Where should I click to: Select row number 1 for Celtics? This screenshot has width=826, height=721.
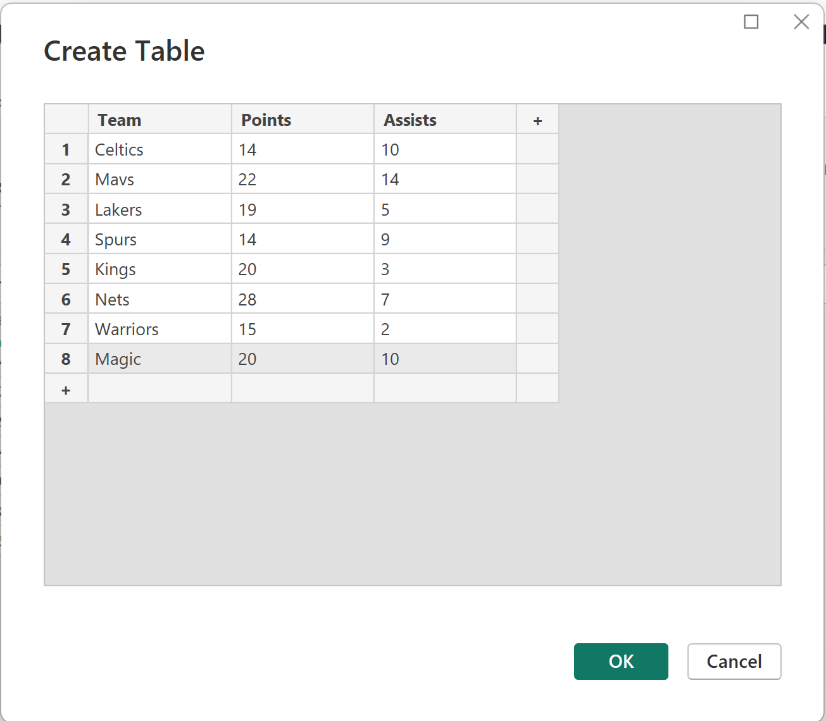pyautogui.click(x=66, y=149)
